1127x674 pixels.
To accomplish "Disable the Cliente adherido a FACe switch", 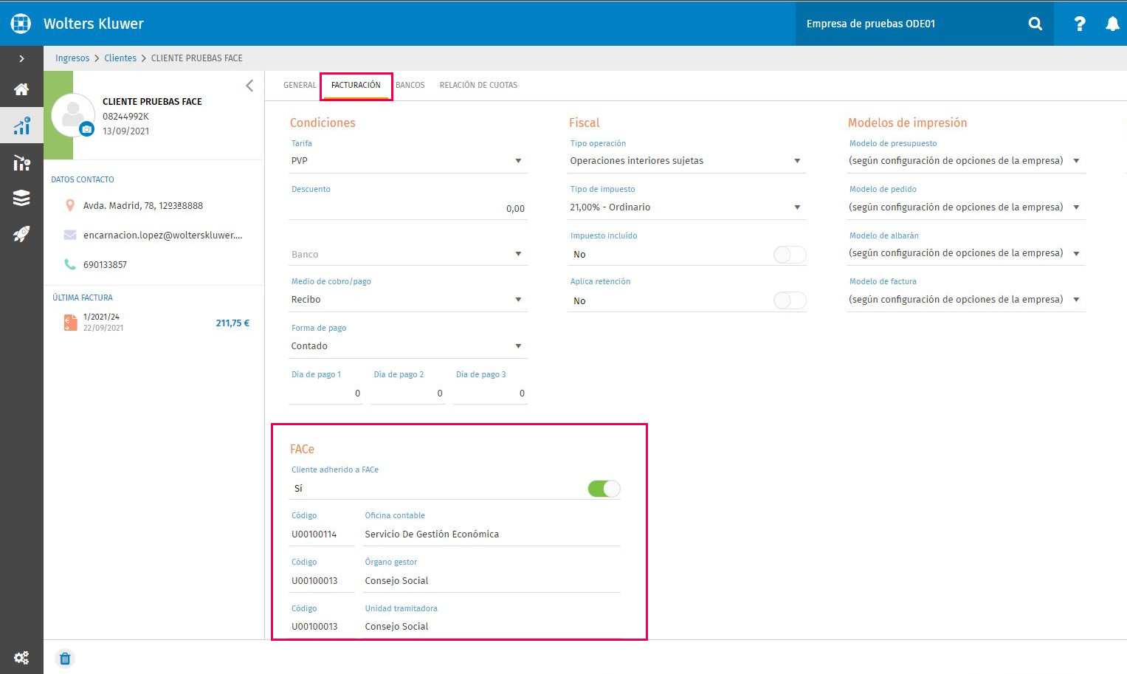I will click(x=604, y=488).
